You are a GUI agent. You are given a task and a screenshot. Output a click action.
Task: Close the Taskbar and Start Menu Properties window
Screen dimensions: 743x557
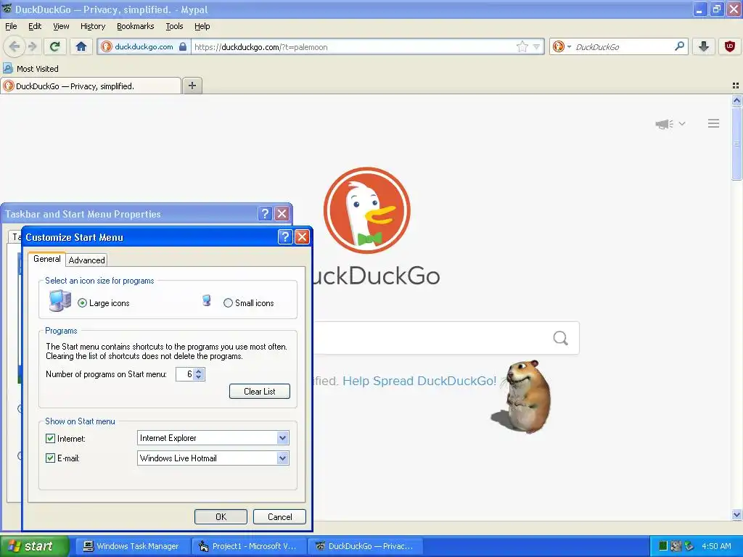[x=282, y=214]
